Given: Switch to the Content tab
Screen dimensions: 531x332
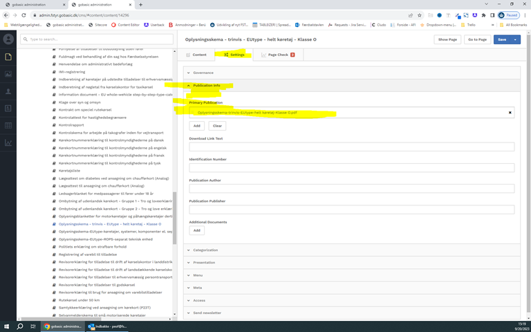Looking at the screenshot, I should [x=196, y=55].
